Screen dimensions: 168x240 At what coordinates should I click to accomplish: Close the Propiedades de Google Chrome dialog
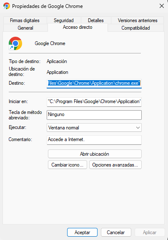click(162, 6)
